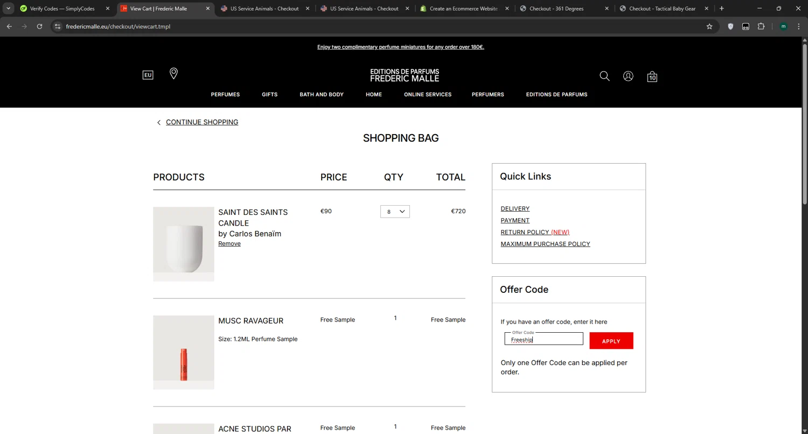Open the shopping bag icon showing 10

652,76
